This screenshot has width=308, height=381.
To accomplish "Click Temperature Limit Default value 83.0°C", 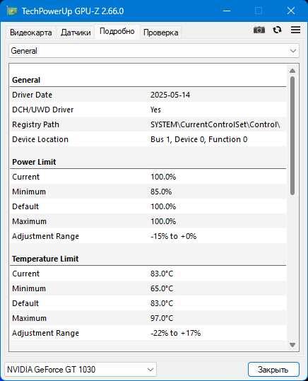I will click(162, 303).
